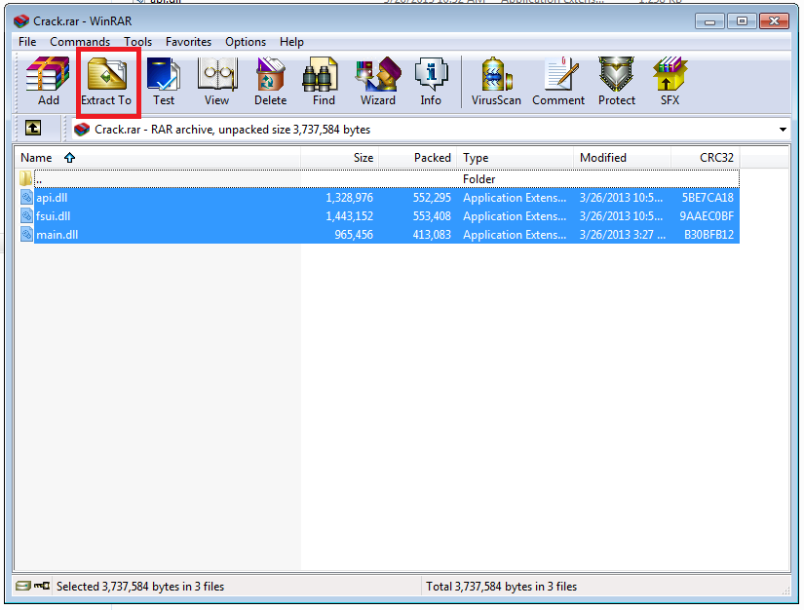The width and height of the screenshot is (804, 610).
Task: Click the main.dll file icon
Action: coord(26,234)
